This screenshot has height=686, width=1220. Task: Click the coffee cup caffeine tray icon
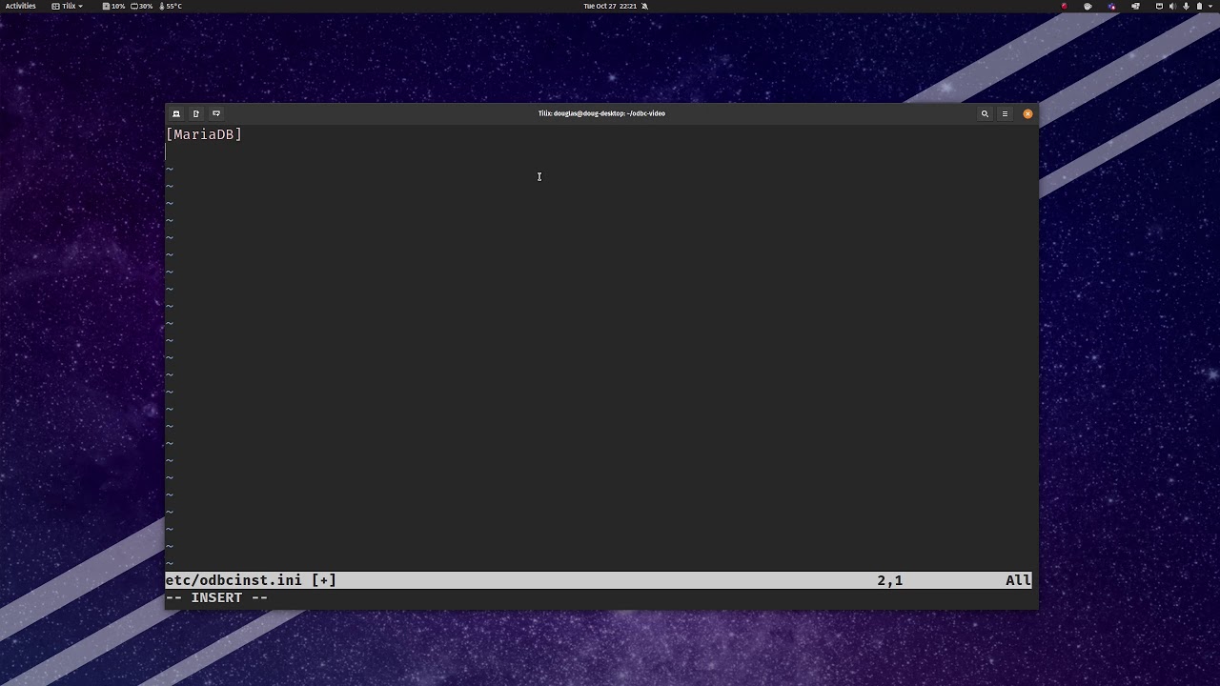1088,6
